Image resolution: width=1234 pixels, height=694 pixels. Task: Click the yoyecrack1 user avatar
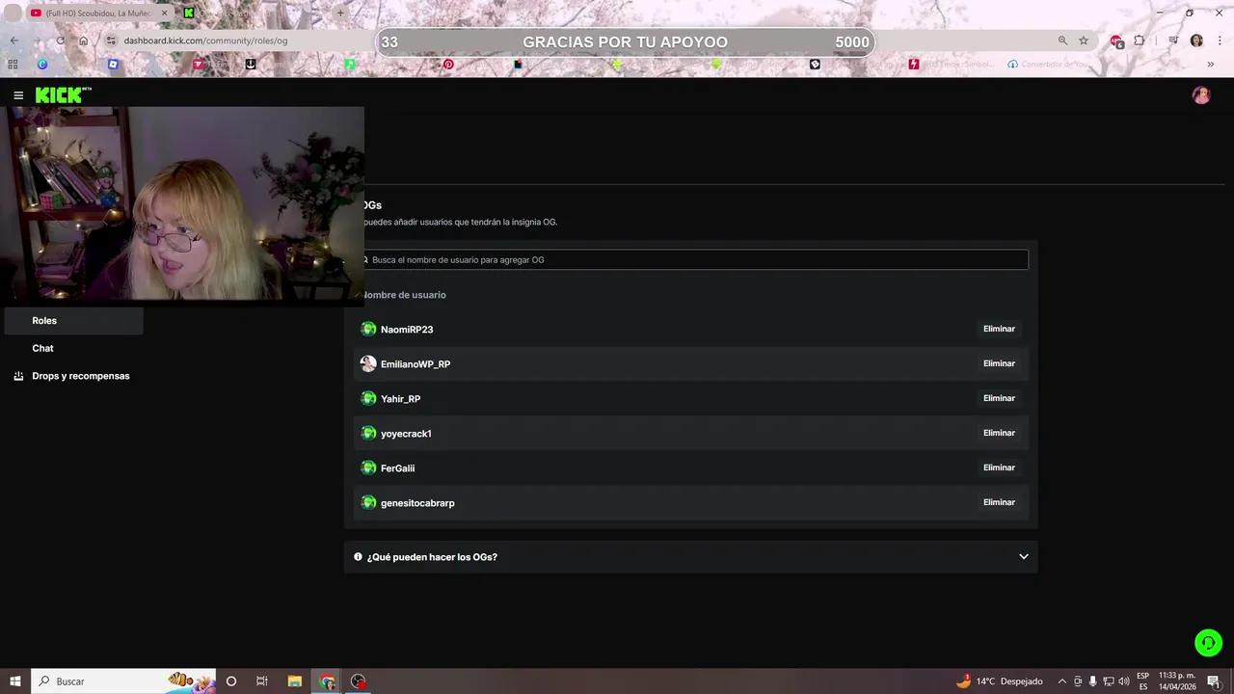(x=368, y=434)
